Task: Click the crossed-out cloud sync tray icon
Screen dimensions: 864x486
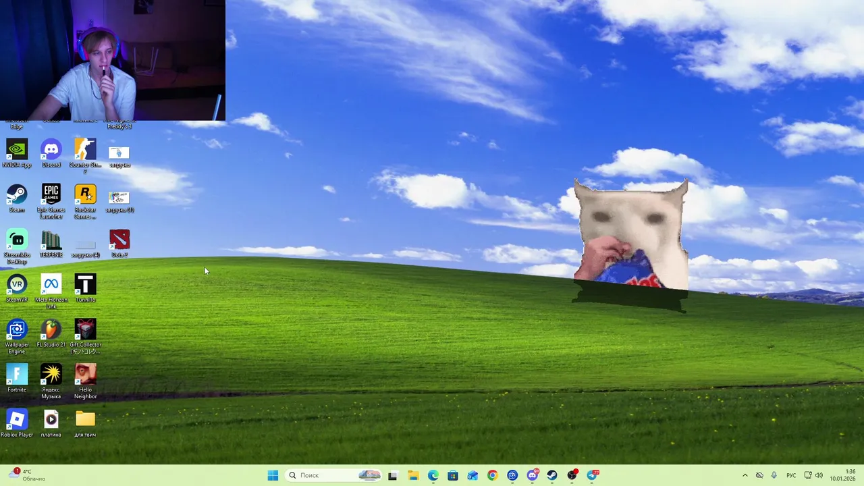Action: [x=759, y=475]
